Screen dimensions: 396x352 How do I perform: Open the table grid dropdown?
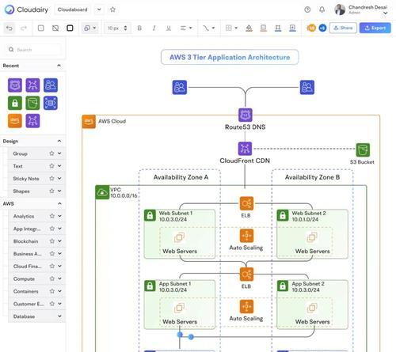[231, 28]
